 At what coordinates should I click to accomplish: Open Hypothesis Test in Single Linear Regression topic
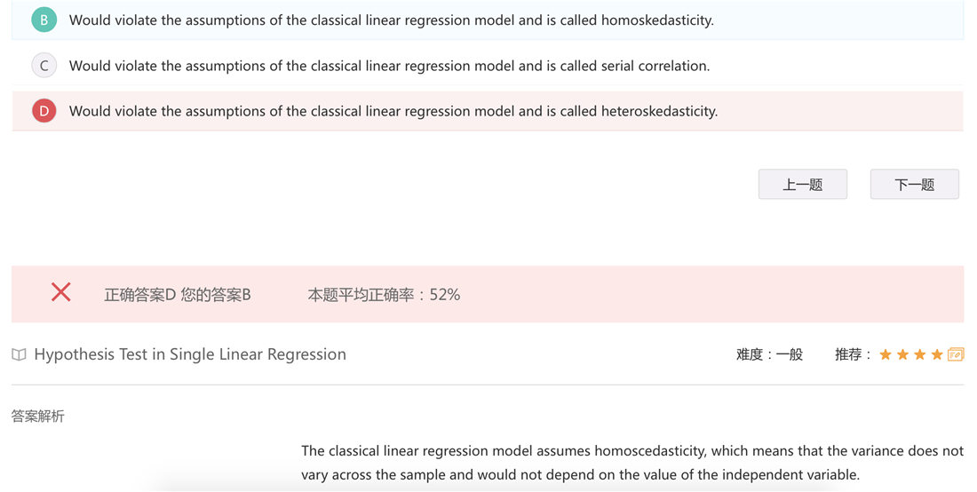coord(190,354)
